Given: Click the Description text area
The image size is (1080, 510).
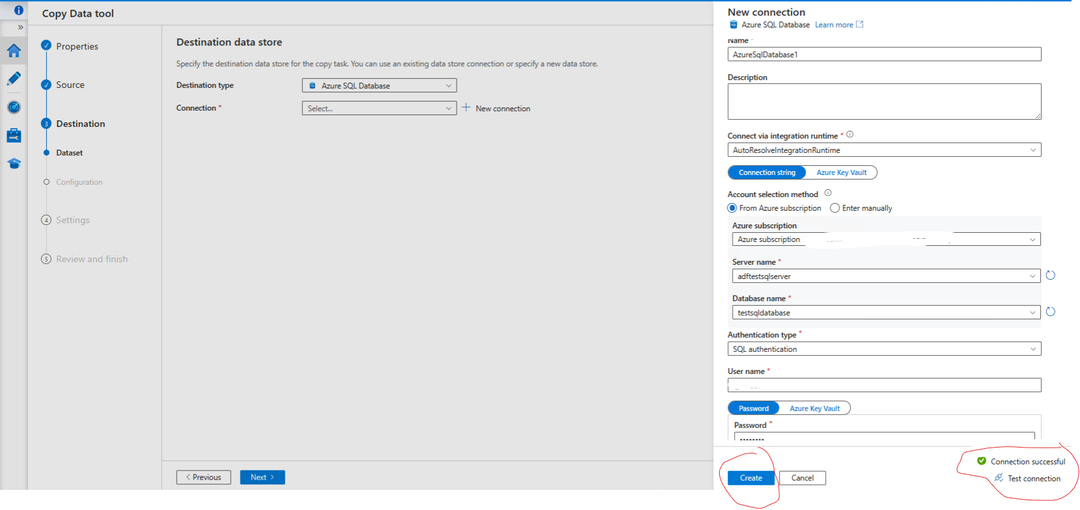Looking at the screenshot, I should (884, 101).
